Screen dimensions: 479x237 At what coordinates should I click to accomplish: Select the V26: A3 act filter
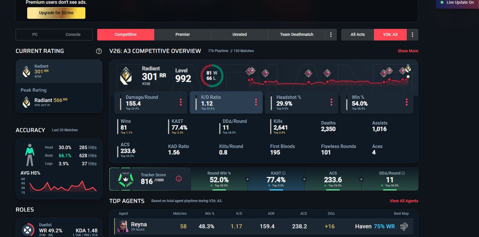(x=390, y=35)
